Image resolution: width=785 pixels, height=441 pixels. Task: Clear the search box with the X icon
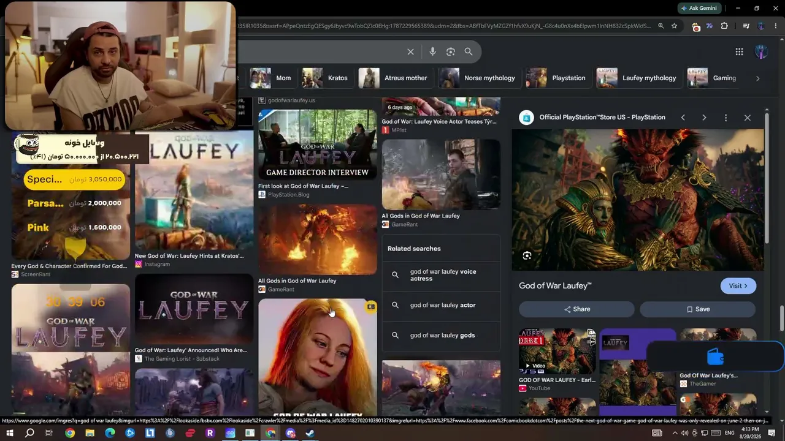(x=411, y=52)
